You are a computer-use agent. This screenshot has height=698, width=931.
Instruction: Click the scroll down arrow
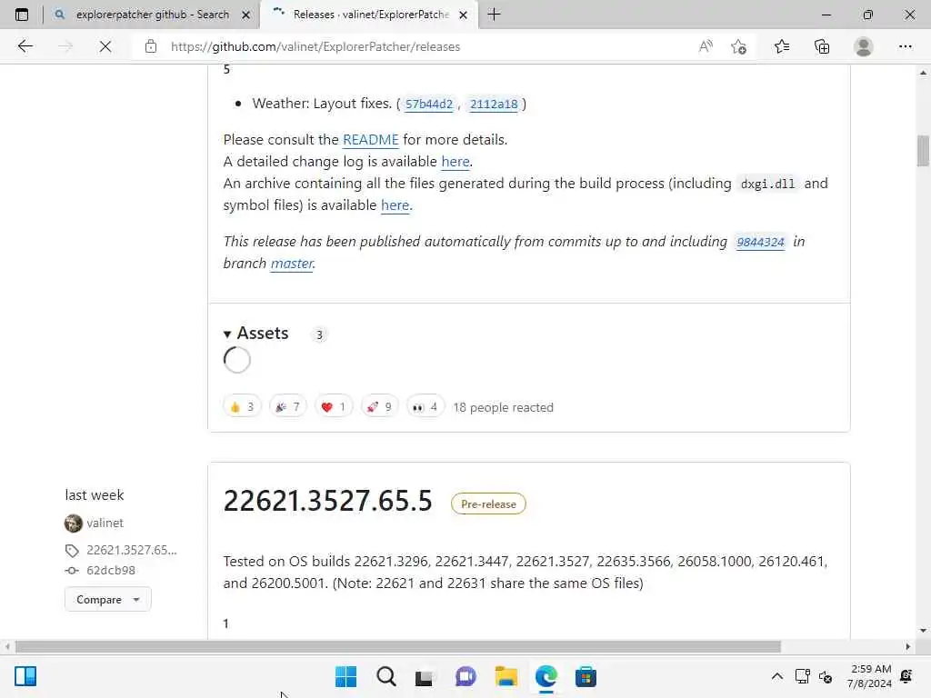(922, 631)
